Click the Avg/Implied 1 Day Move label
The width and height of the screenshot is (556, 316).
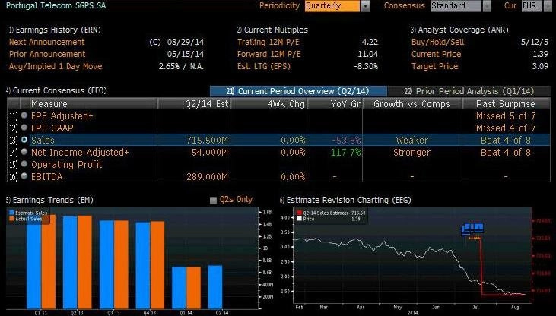coord(56,66)
